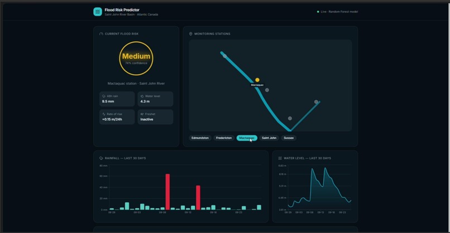The image size is (450, 233).
Task: Select the Fredericton station chip
Action: click(x=224, y=138)
